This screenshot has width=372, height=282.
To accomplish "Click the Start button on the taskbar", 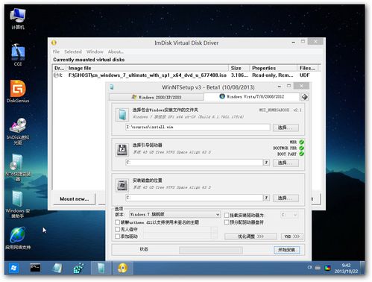I will point(13,268).
